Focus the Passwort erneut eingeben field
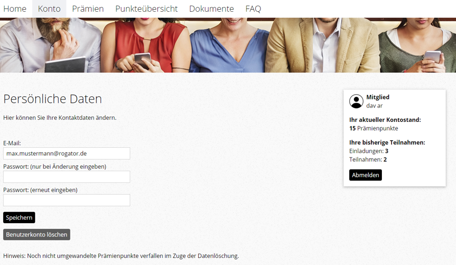 pyautogui.click(x=66, y=200)
